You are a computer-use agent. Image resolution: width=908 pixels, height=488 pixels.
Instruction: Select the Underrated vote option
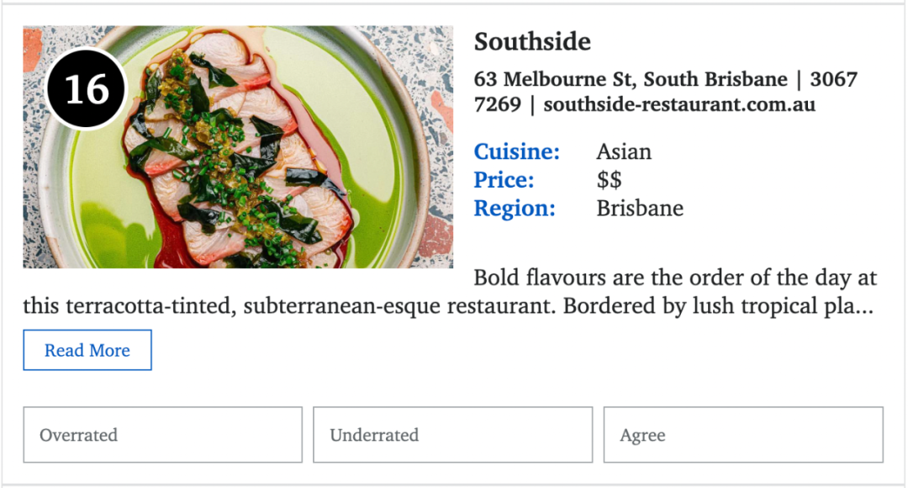pos(453,435)
